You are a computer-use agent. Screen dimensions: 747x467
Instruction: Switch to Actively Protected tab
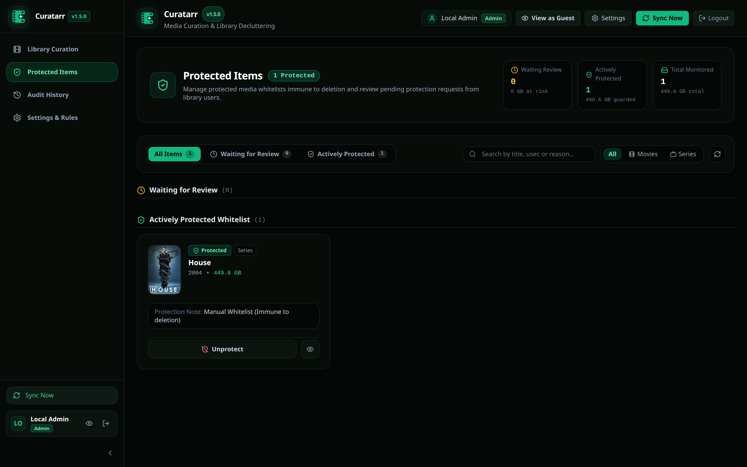tap(347, 154)
